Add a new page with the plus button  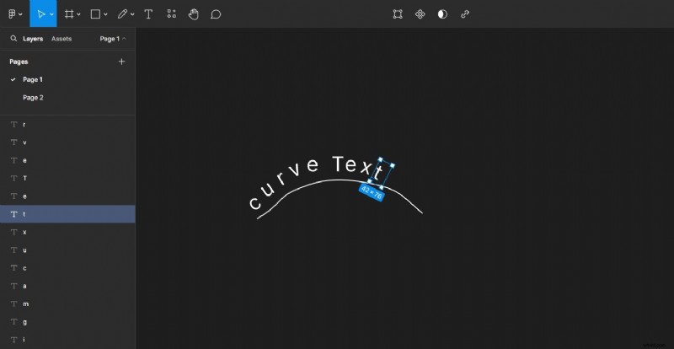click(121, 62)
